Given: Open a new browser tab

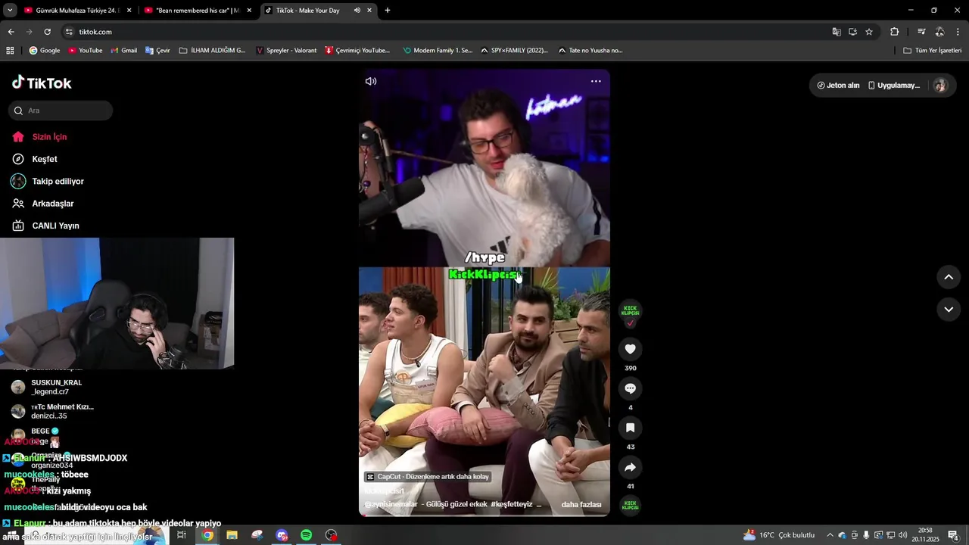Looking at the screenshot, I should 388,11.
